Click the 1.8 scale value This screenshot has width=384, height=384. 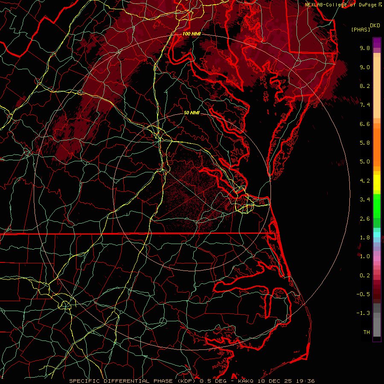click(x=365, y=238)
